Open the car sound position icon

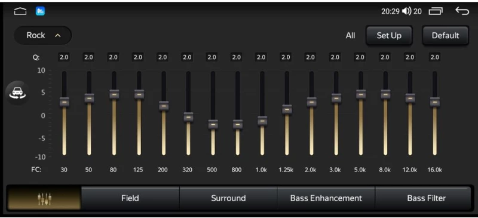click(18, 93)
